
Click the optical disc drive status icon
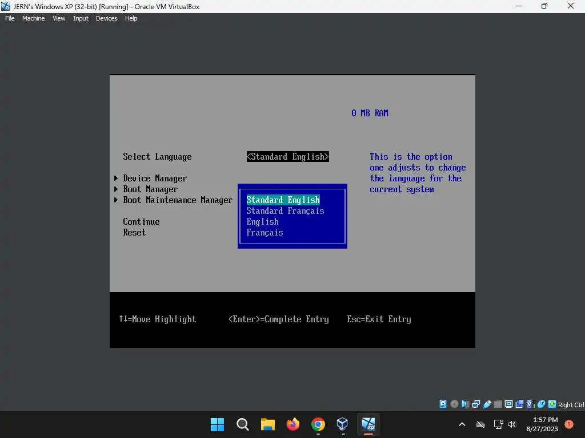click(454, 404)
